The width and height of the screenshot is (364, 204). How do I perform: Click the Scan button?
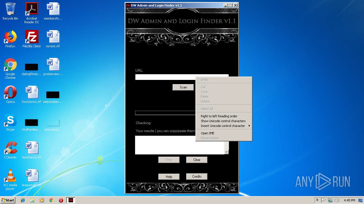(183, 87)
